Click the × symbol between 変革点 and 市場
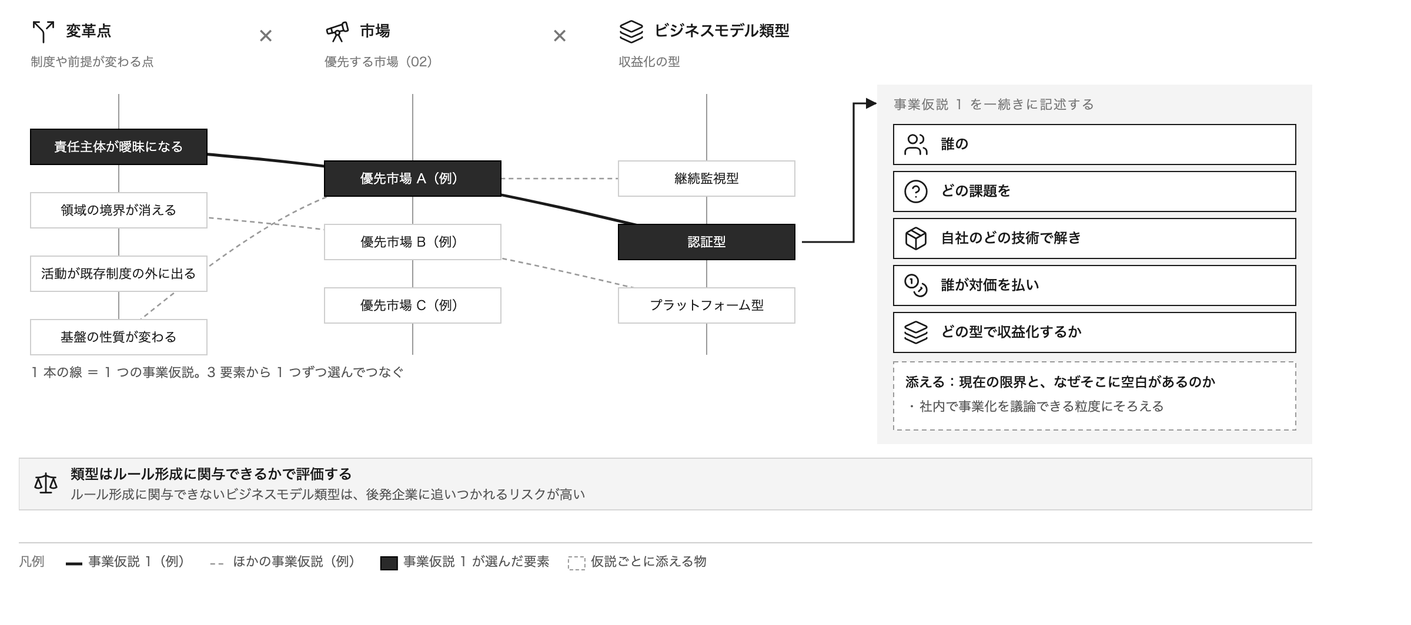 (266, 36)
